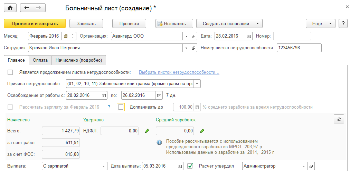Open the month picker icon for Февраль 2016
This screenshot has height=171, width=350.
(65, 36)
